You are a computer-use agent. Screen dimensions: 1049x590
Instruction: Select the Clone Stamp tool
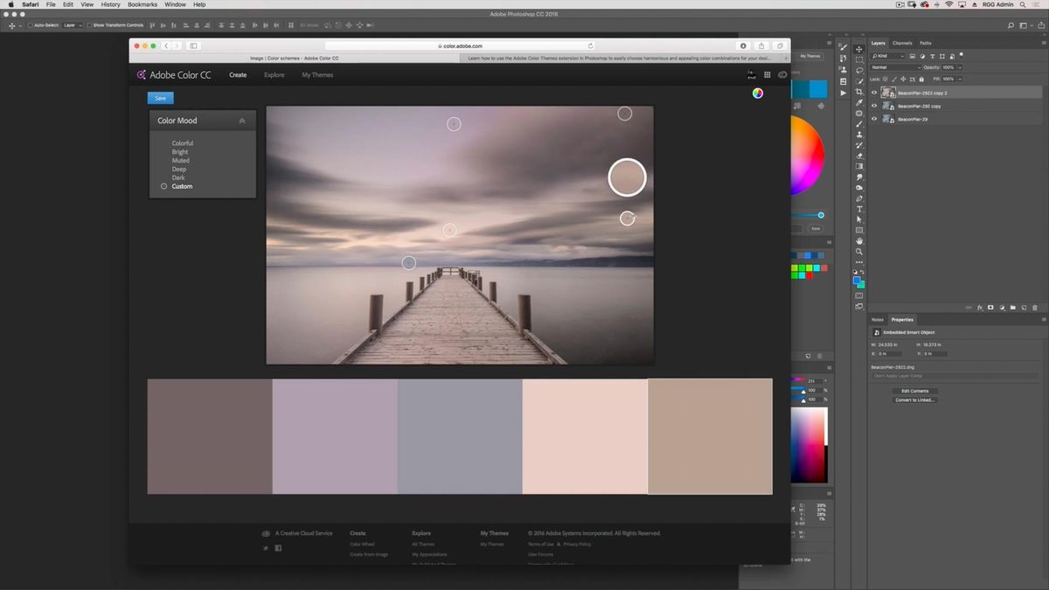(859, 135)
